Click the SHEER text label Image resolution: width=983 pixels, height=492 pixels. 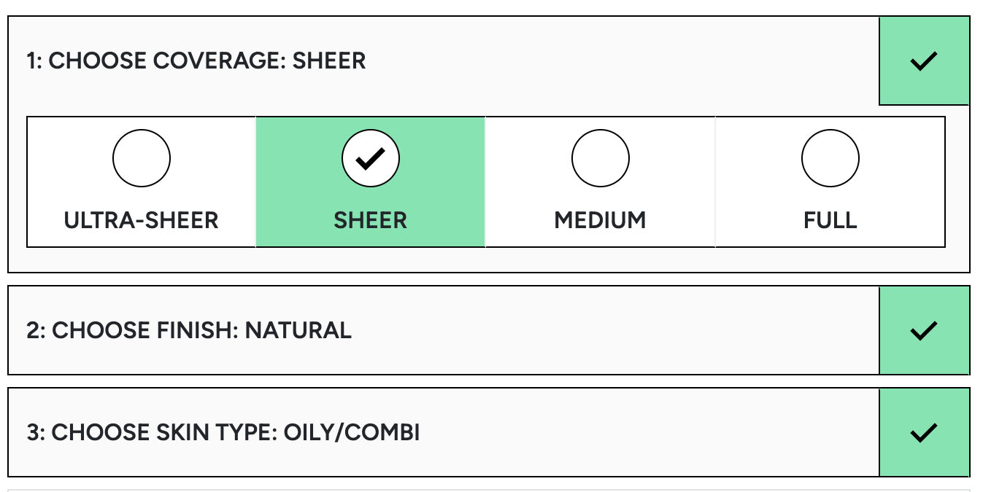(x=371, y=220)
